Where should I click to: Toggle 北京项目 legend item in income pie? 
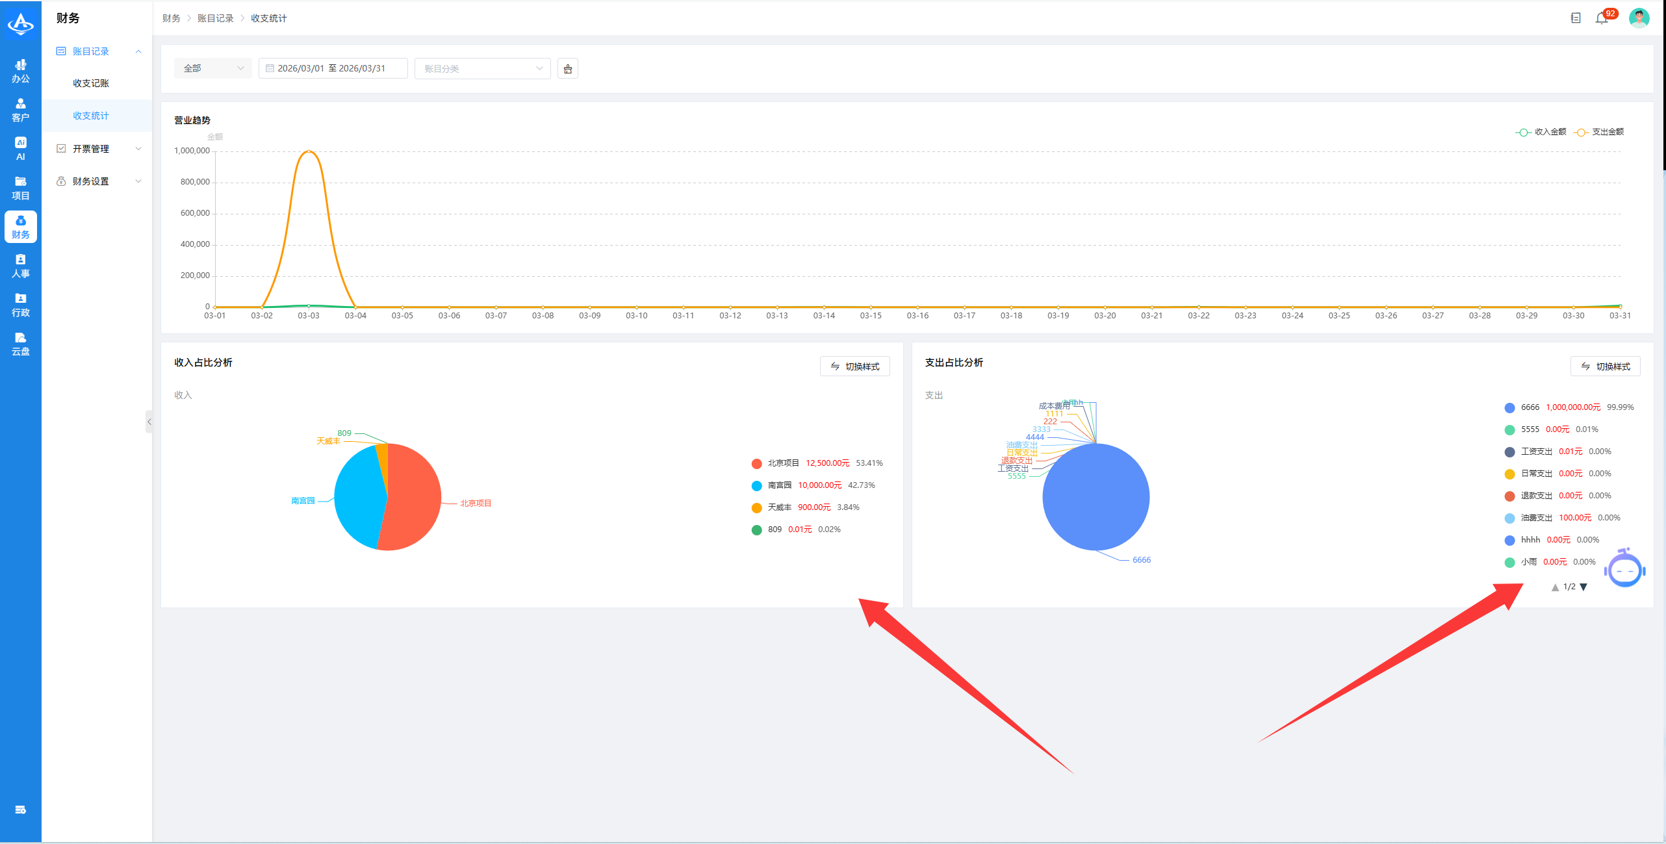(783, 463)
